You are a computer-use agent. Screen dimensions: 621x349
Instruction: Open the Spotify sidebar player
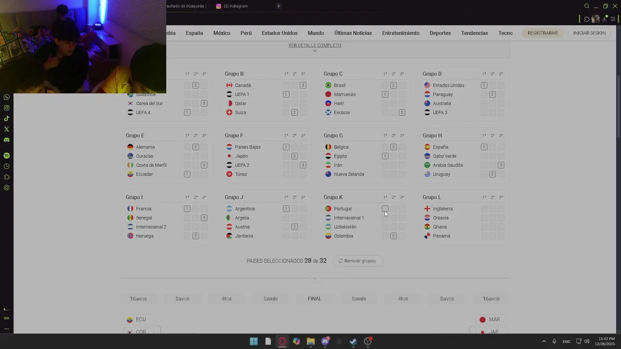(6, 156)
